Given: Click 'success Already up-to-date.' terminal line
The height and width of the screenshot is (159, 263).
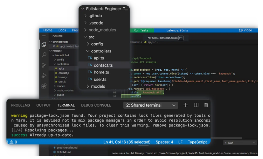Looking at the screenshot, I should [x=42, y=135].
